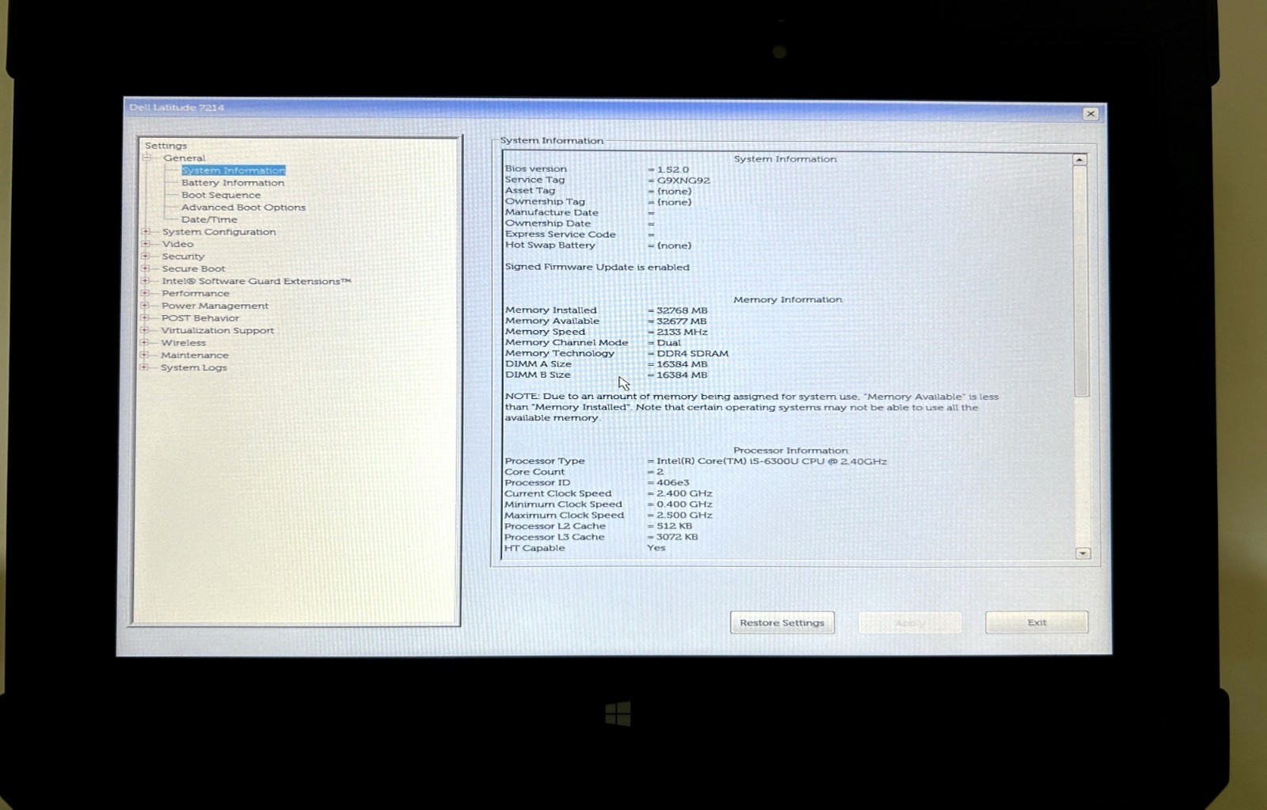Expand the Secure Boot node

[145, 268]
